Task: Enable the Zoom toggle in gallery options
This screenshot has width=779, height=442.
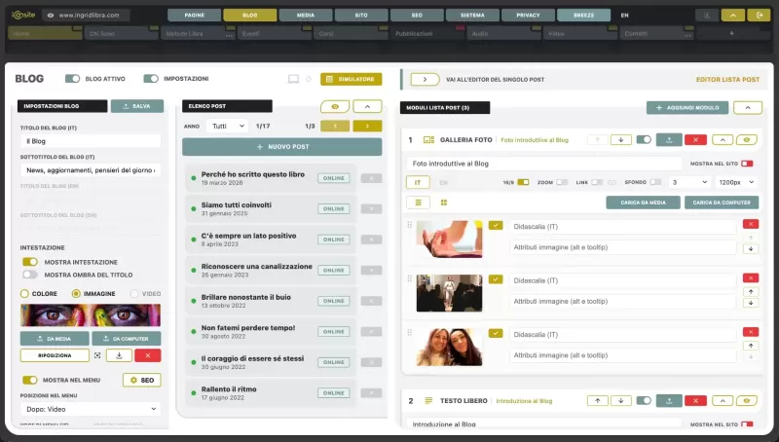Action: tap(562, 182)
